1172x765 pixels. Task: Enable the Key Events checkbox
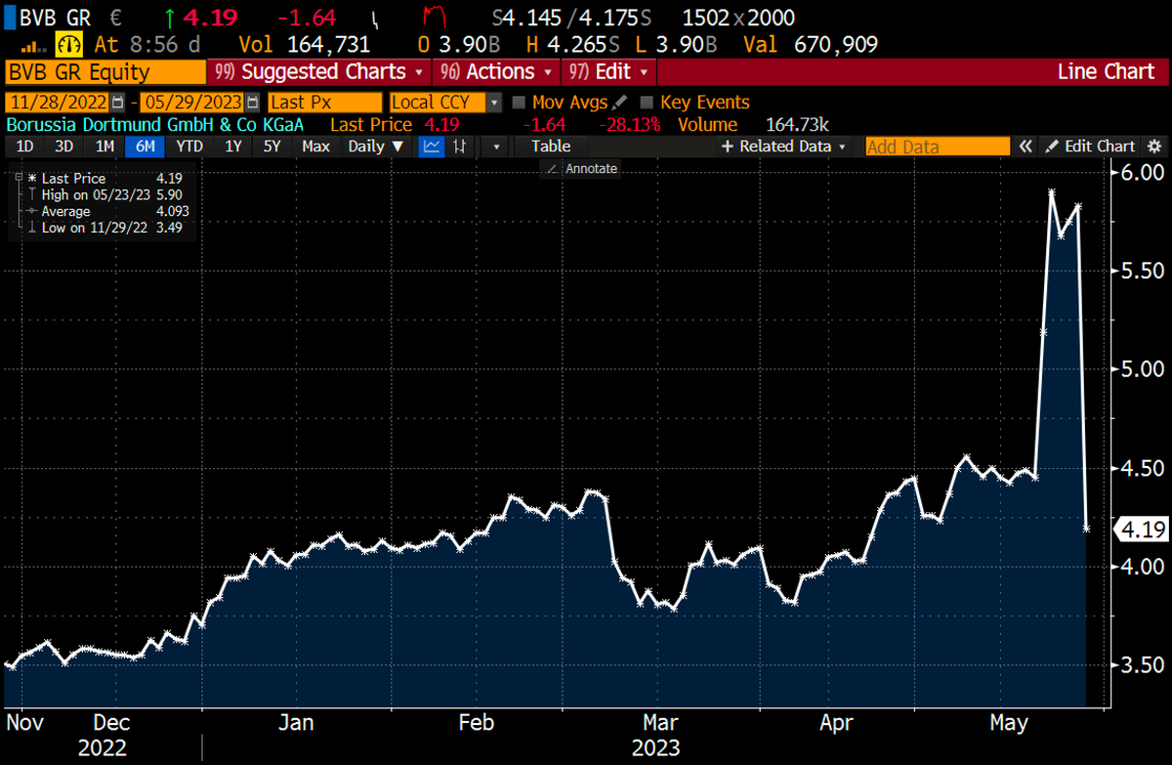(x=648, y=102)
